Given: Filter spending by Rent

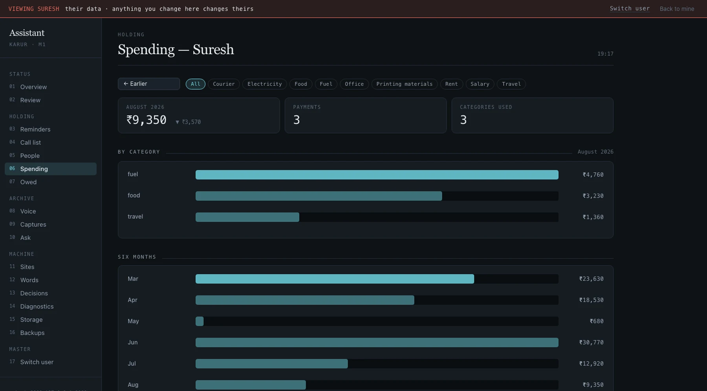Looking at the screenshot, I should point(452,84).
